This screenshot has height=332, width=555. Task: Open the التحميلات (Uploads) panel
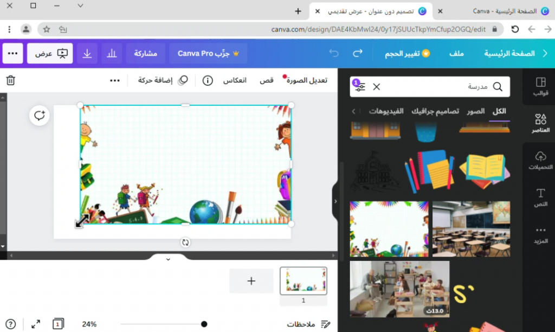pyautogui.click(x=540, y=161)
